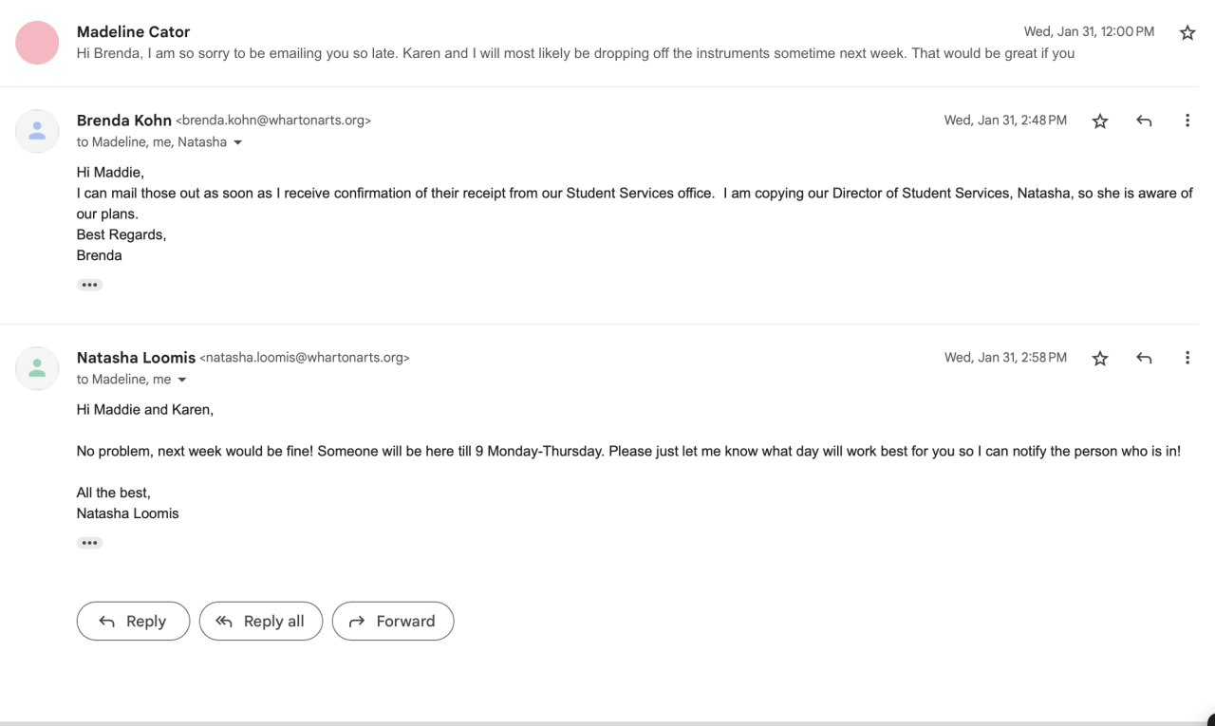This screenshot has width=1215, height=726.
Task: Star Brenda Kohn's message
Action: (1100, 121)
